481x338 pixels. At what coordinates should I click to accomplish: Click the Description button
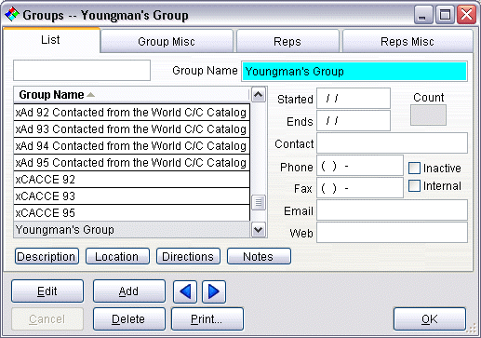[x=47, y=256]
